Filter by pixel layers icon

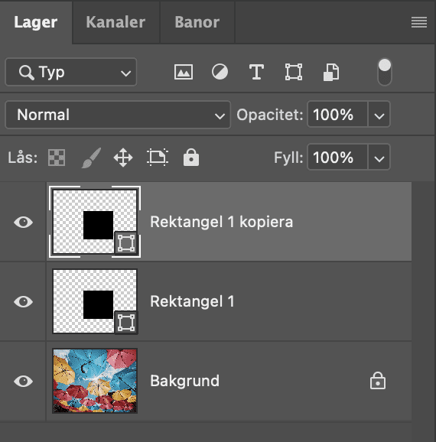(184, 72)
